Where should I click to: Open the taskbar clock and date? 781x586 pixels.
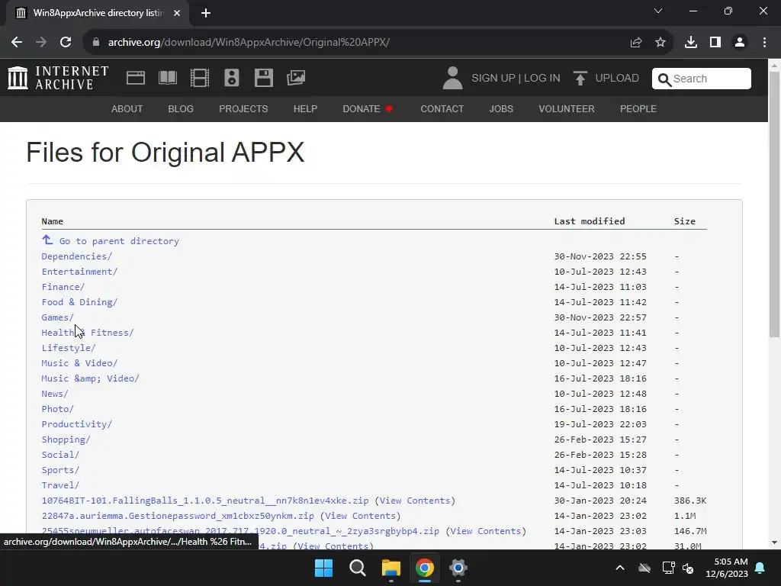point(727,568)
